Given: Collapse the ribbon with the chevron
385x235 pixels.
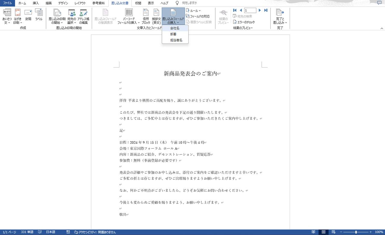Looking at the screenshot, I should point(382,28).
